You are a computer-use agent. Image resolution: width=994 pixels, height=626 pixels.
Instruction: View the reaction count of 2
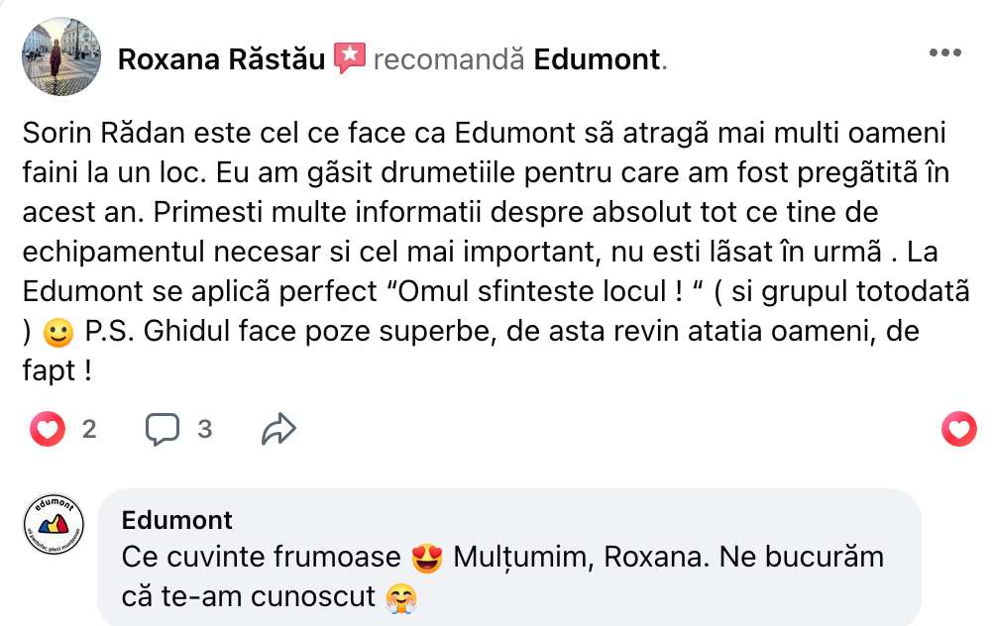pos(89,429)
